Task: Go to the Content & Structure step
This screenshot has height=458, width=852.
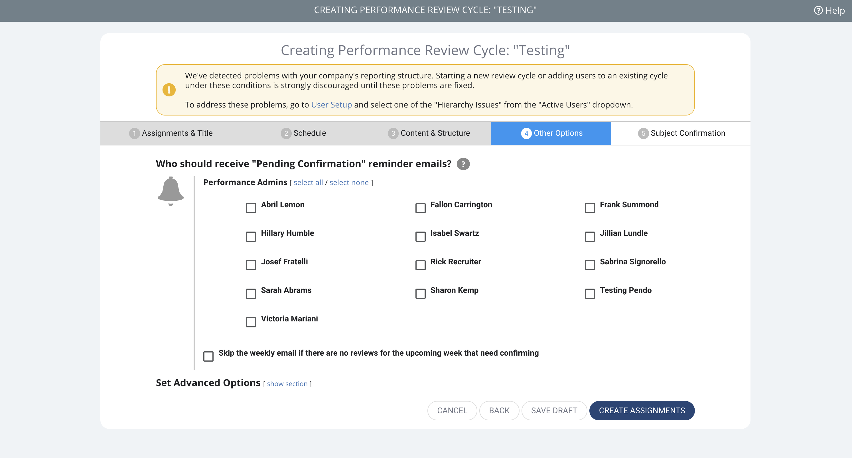Action: pos(429,133)
